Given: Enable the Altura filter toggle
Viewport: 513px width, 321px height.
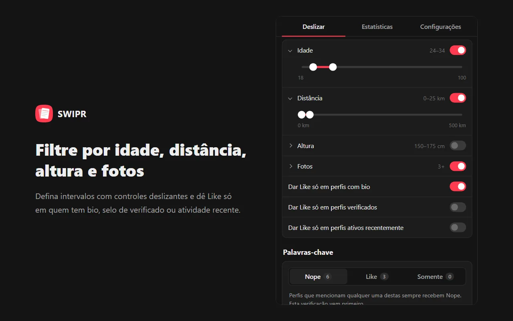Looking at the screenshot, I should click(x=458, y=146).
